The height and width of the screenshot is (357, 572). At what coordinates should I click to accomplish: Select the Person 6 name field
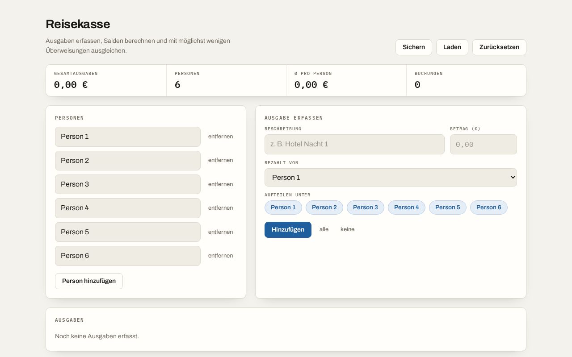(128, 256)
